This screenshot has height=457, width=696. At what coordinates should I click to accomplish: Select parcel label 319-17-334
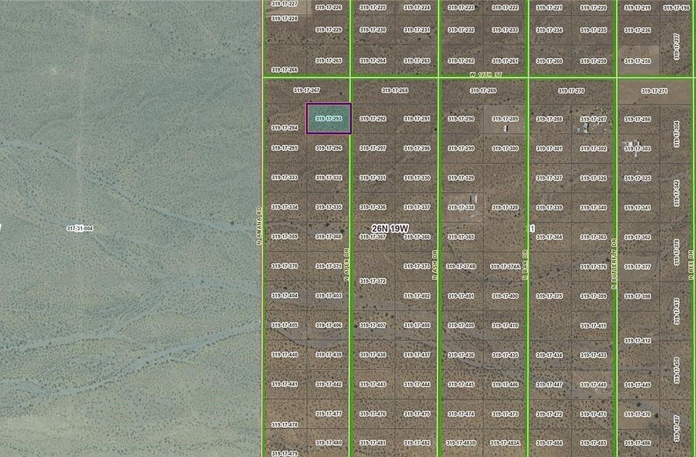(284, 207)
